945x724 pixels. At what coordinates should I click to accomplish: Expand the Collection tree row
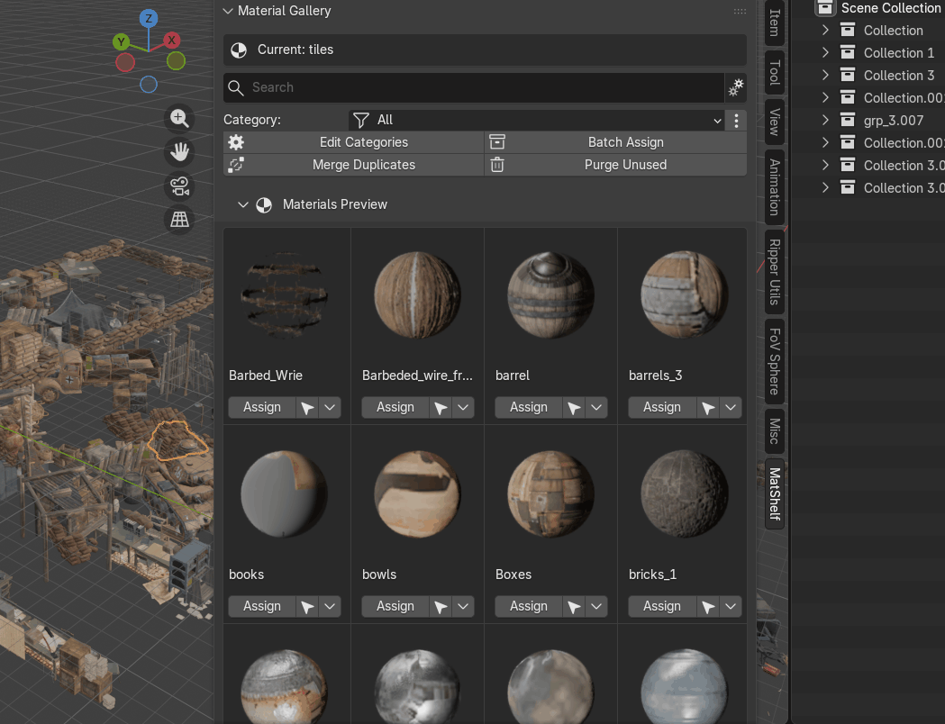(826, 30)
